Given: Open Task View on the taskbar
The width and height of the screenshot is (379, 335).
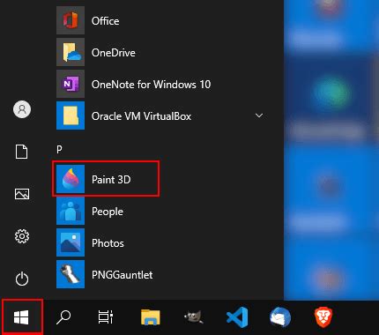Looking at the screenshot, I should pos(106,317).
